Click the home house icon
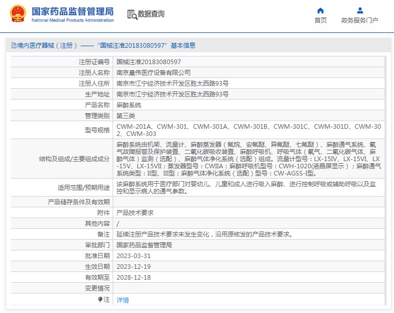394x313 pixels. [320, 10]
